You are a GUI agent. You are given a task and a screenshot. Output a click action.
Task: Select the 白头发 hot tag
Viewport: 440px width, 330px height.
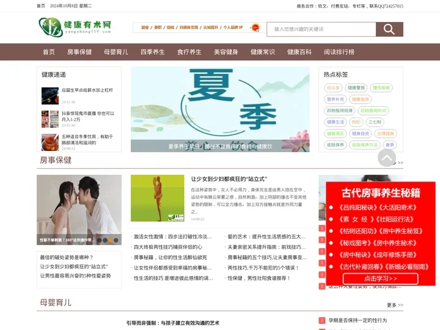click(x=334, y=88)
